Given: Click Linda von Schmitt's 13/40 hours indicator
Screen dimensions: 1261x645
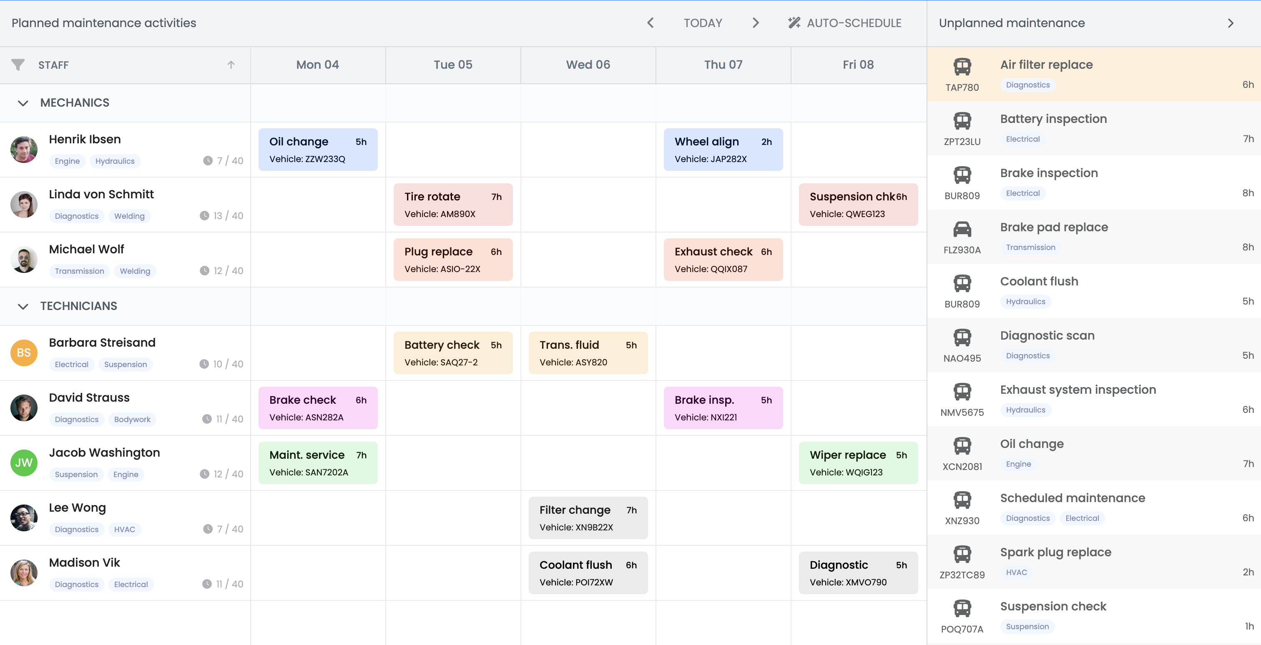Looking at the screenshot, I should [x=221, y=216].
